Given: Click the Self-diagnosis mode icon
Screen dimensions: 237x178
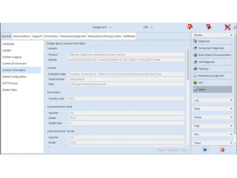Looking at the screenshot, I should click(195, 62).
